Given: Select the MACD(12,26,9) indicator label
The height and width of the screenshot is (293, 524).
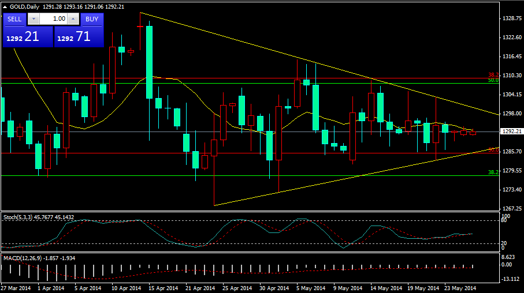Looking at the screenshot, I should tap(22, 258).
